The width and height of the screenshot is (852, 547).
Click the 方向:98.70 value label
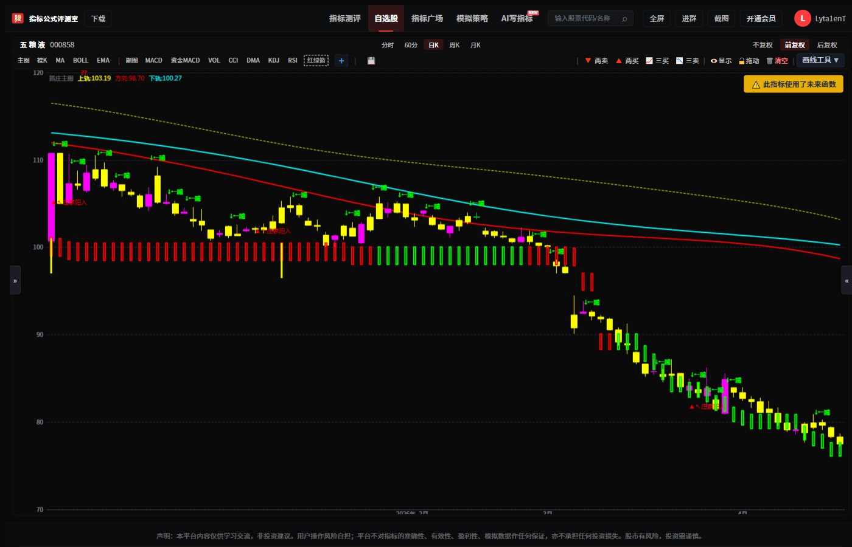tap(130, 78)
